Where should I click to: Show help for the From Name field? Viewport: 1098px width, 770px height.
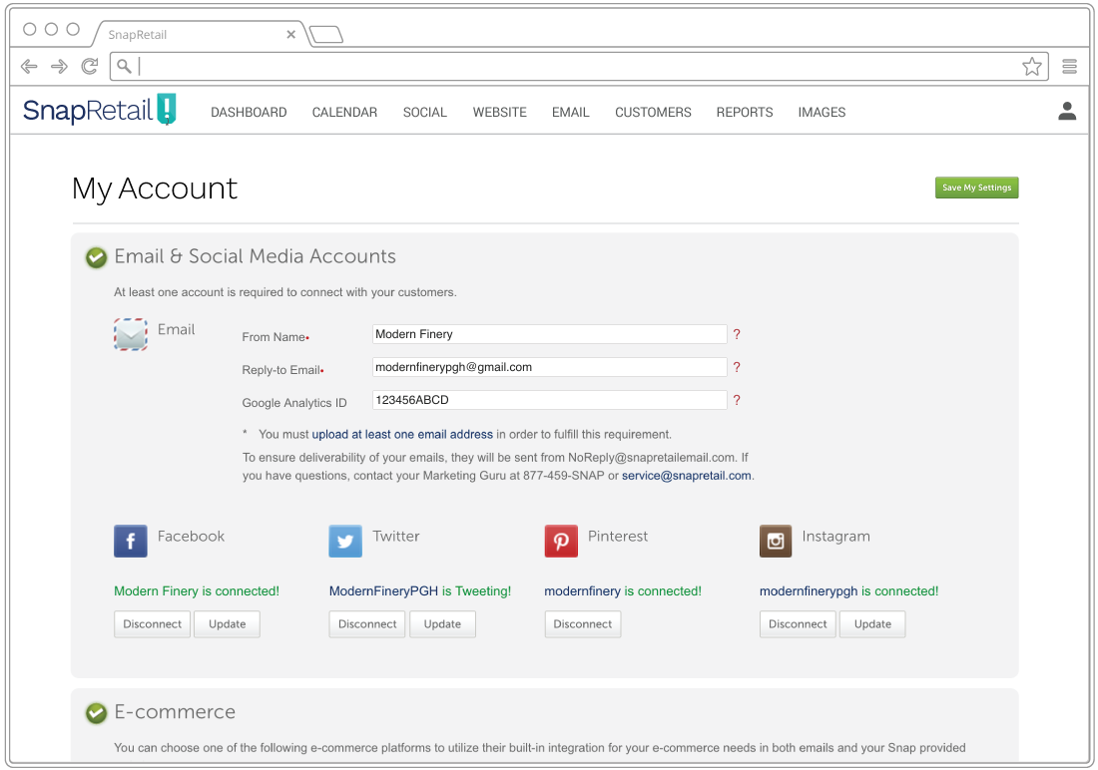pos(737,334)
